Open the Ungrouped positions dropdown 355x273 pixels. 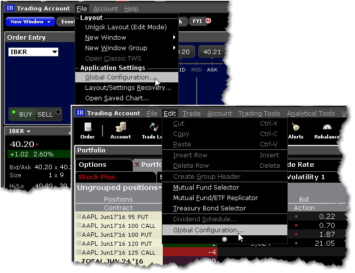160,188
